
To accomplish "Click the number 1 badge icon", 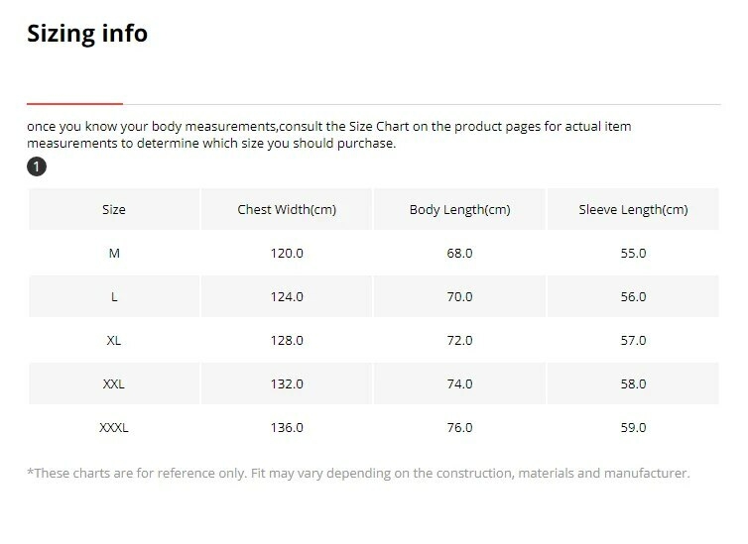I will click(x=37, y=166).
